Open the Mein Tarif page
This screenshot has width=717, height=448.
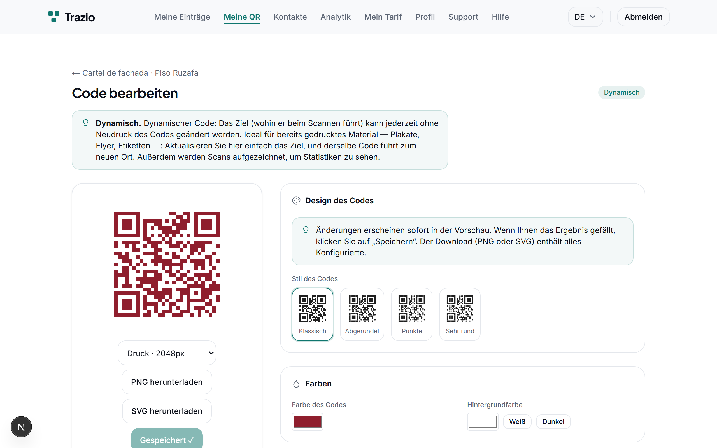point(383,17)
